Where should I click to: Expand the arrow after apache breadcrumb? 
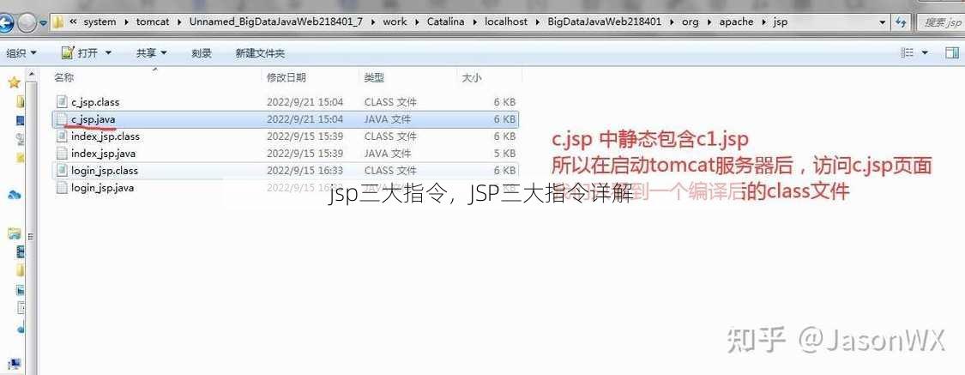763,22
